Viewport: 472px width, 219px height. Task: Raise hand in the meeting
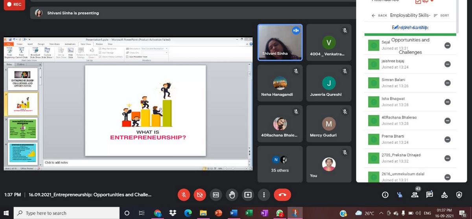tap(232, 195)
